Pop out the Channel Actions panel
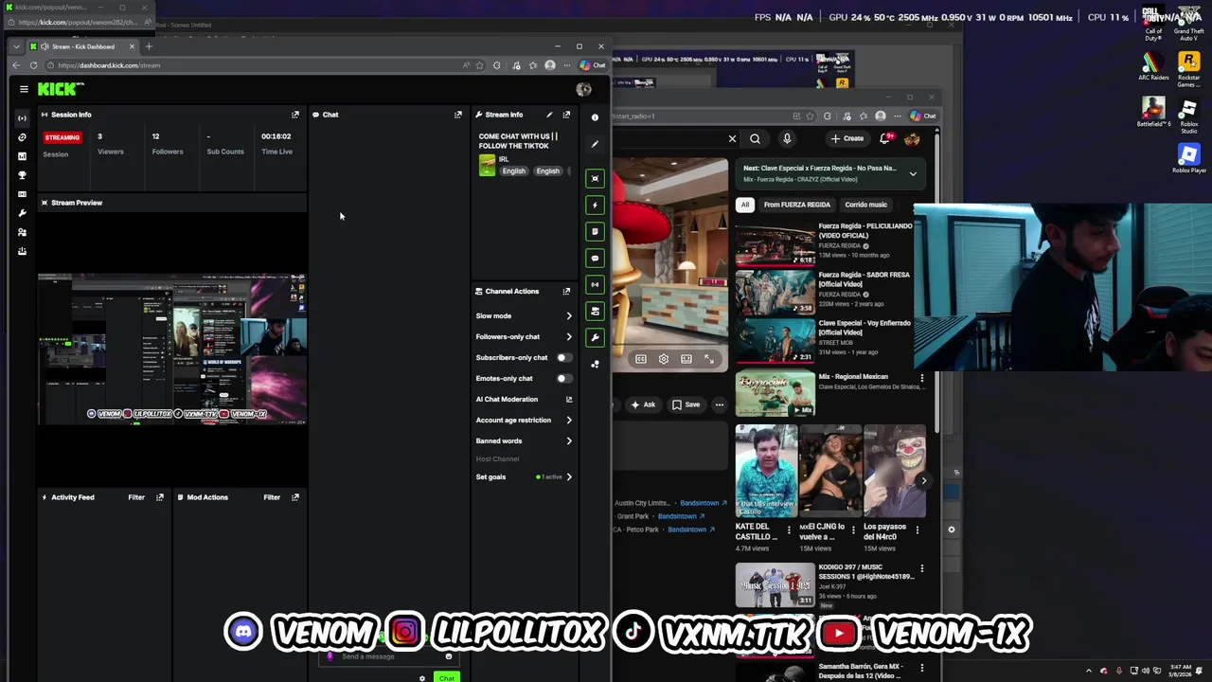 coord(566,291)
